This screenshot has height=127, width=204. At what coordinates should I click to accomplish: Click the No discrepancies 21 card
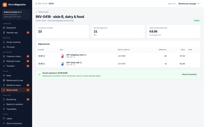118,31
